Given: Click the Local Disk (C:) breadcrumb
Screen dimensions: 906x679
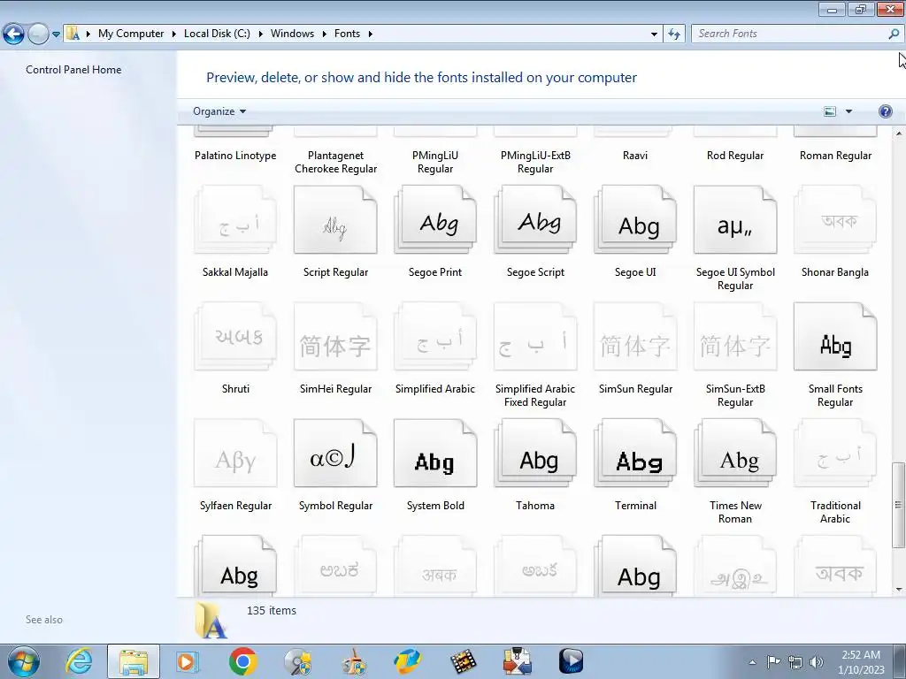Looking at the screenshot, I should (217, 34).
